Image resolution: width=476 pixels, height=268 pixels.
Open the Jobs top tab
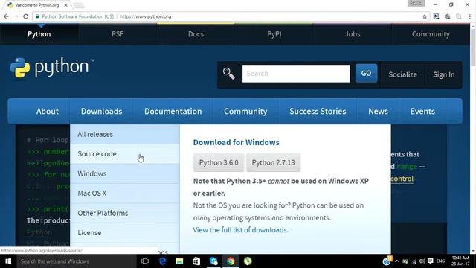(x=353, y=34)
